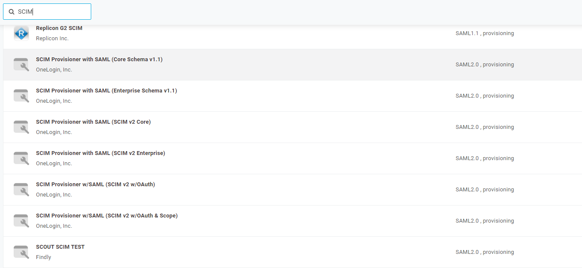The height and width of the screenshot is (268, 582).
Task: Open the SCOUT SCIM TEST title
Action: click(x=60, y=247)
